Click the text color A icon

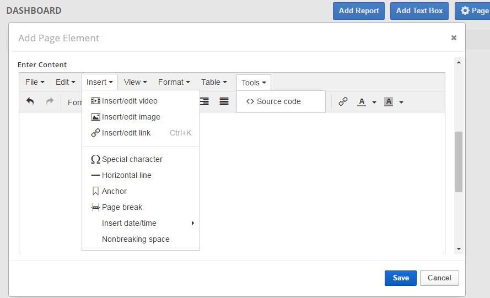(362, 102)
